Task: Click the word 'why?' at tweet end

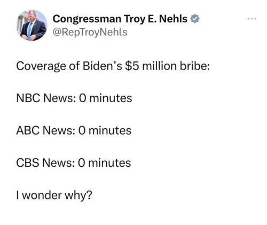Action: (78, 196)
